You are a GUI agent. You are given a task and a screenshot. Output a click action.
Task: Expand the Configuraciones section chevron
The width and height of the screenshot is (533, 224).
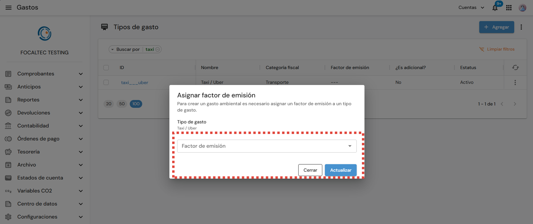pos(81,217)
